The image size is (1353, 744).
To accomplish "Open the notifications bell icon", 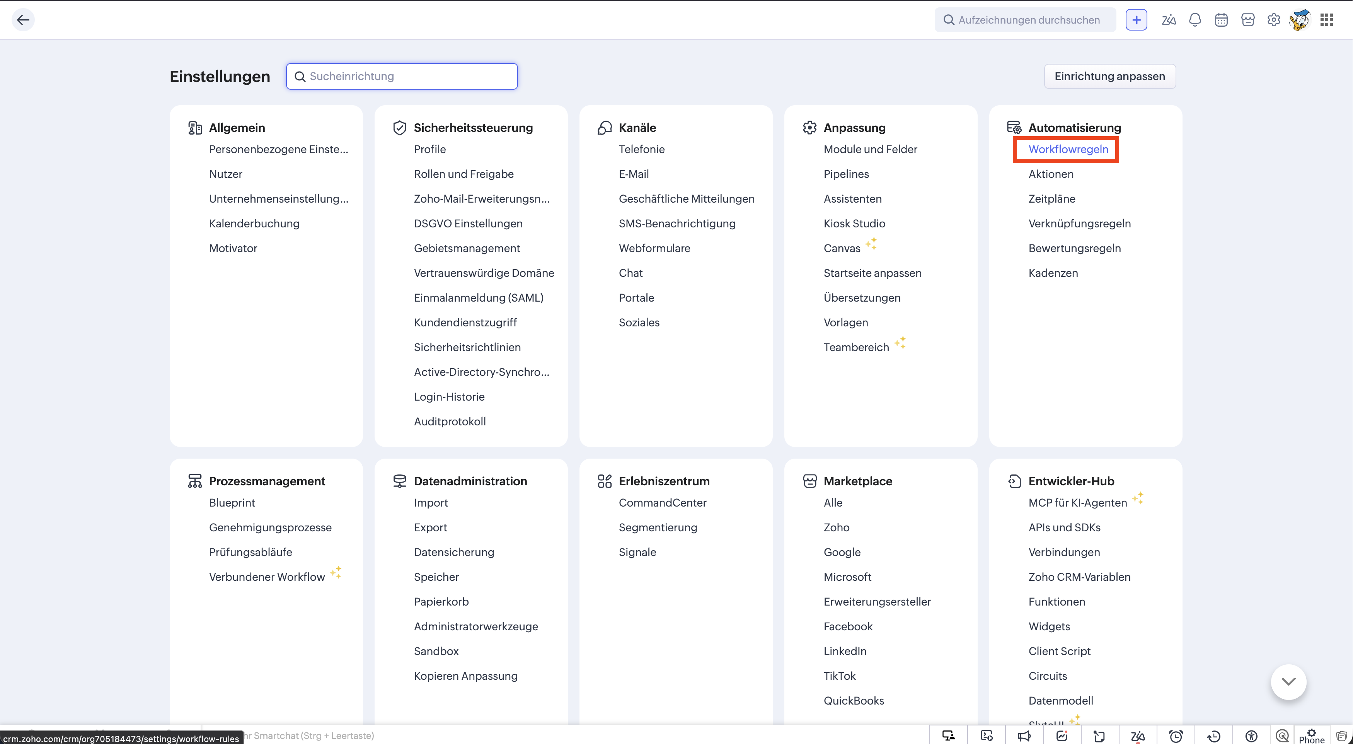I will pyautogui.click(x=1195, y=20).
